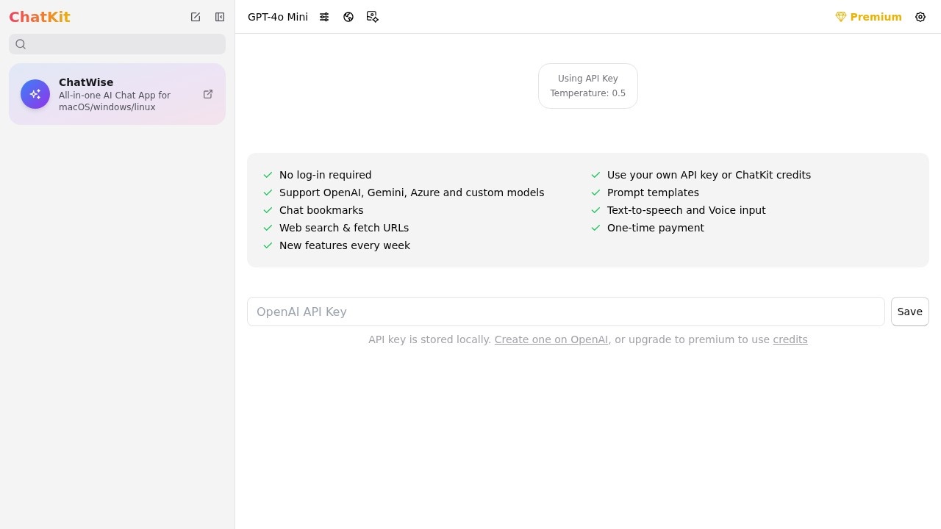Click the new chat compose icon
The height and width of the screenshot is (529, 941).
click(x=196, y=17)
